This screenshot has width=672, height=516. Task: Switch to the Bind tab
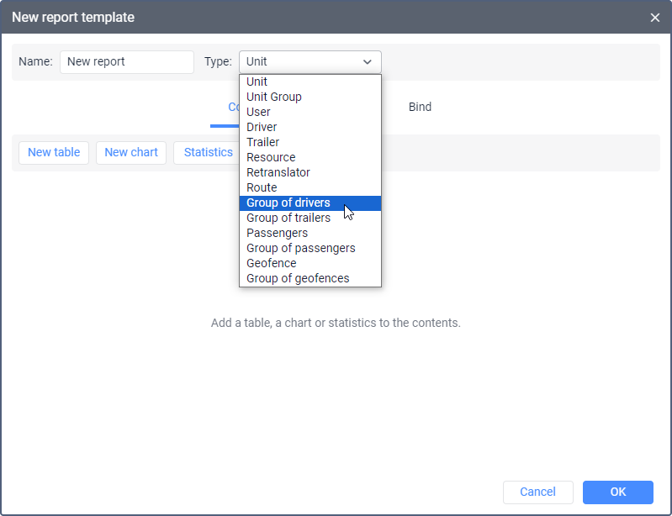[420, 108]
